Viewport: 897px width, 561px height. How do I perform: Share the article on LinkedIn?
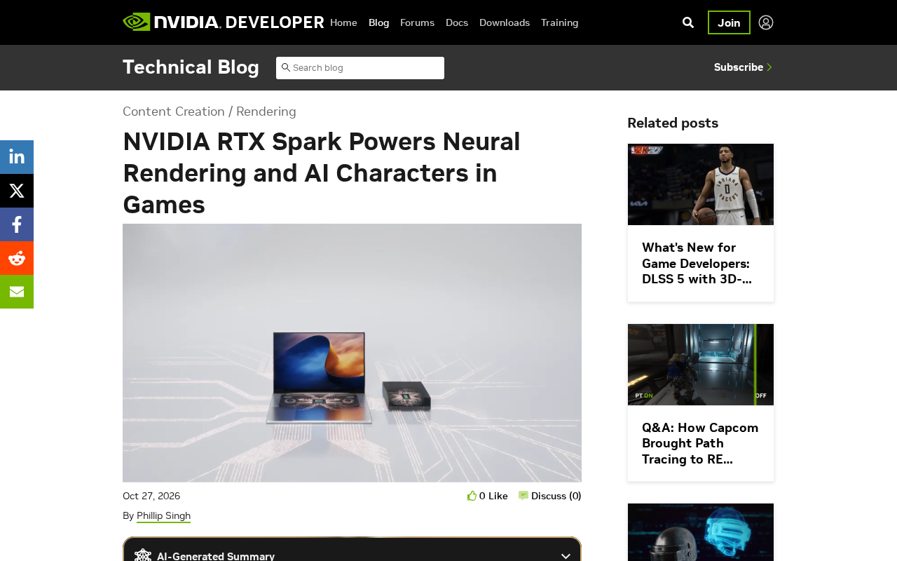[x=17, y=157]
